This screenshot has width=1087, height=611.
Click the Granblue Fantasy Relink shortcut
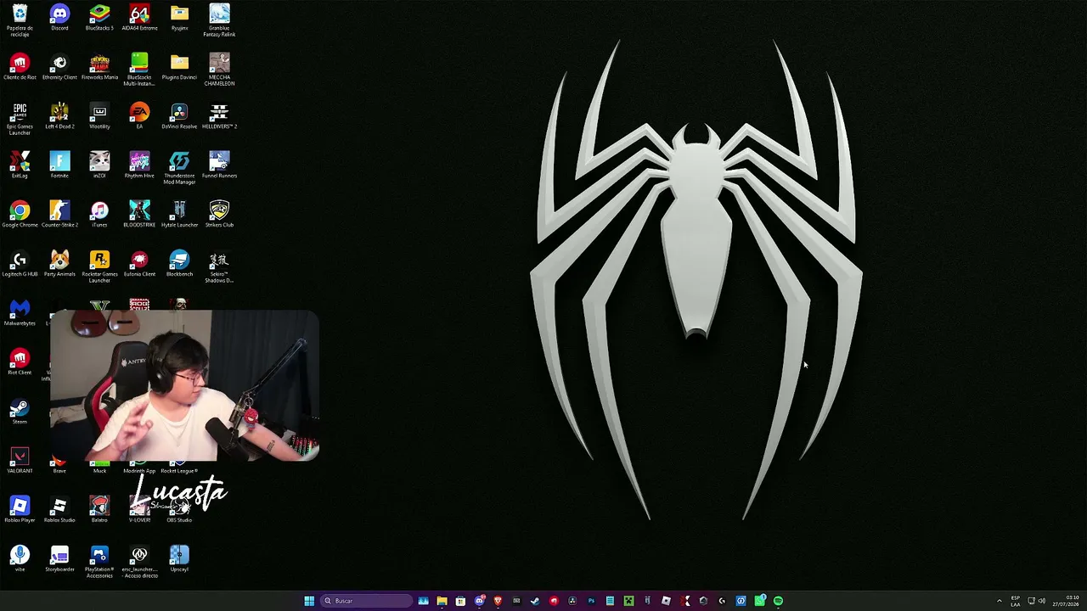point(219,20)
